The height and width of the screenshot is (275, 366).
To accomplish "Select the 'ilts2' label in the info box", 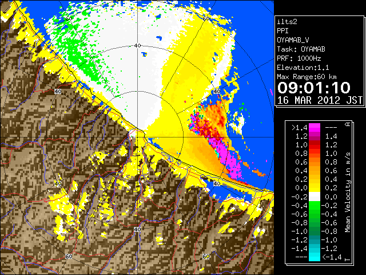I will 287,22.
